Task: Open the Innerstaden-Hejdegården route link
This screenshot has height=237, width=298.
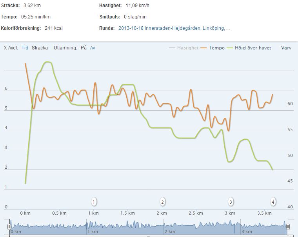Action: [174, 28]
